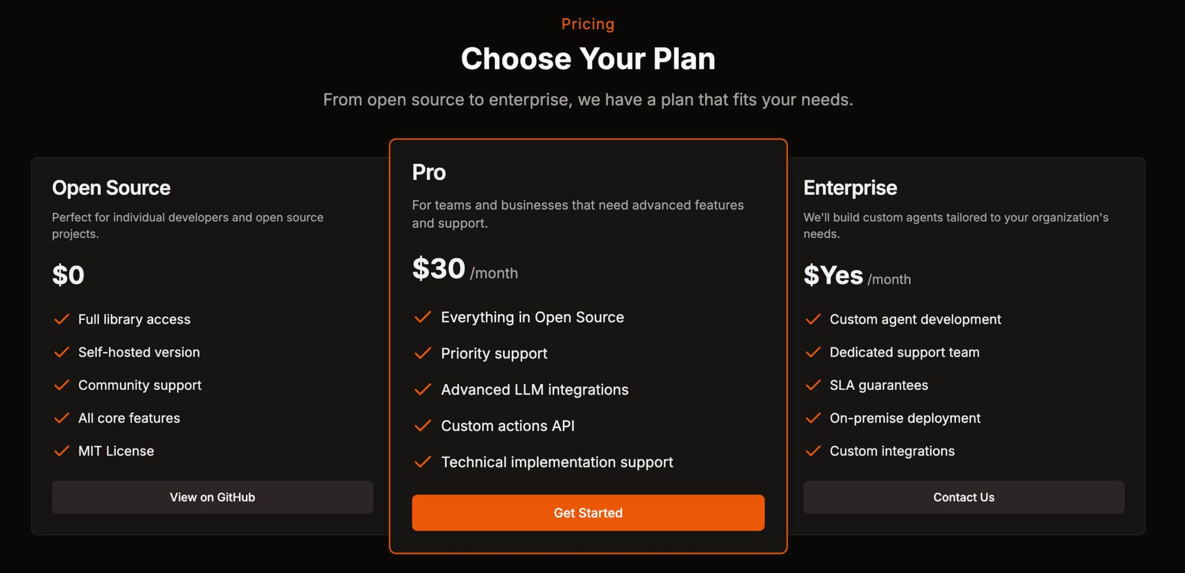Click the Pro plan title

coord(429,172)
